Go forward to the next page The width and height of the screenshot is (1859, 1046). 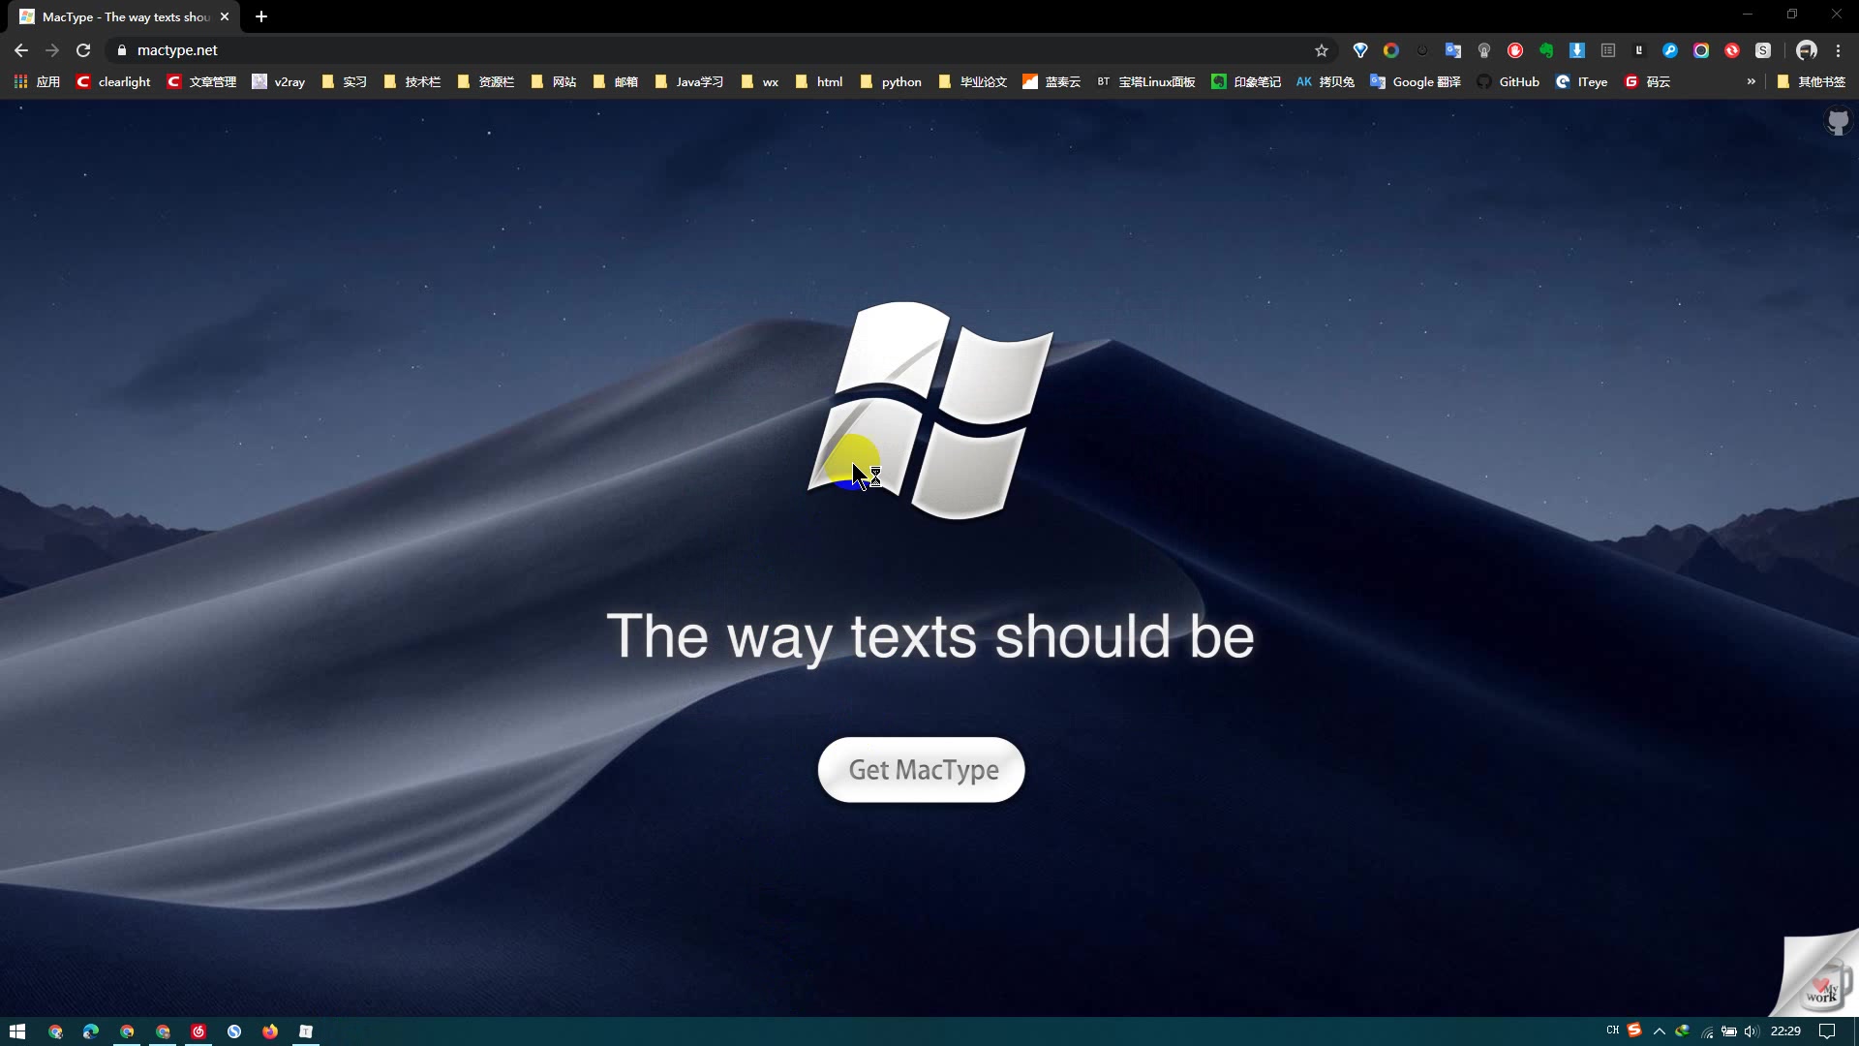coord(52,50)
